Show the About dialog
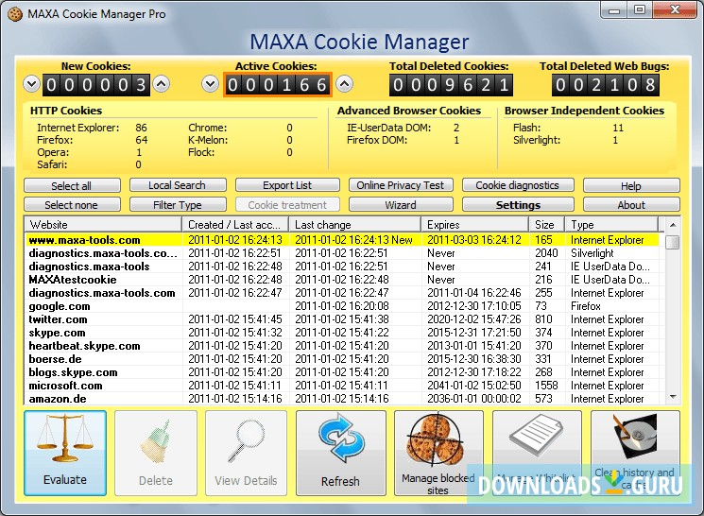 [x=631, y=205]
